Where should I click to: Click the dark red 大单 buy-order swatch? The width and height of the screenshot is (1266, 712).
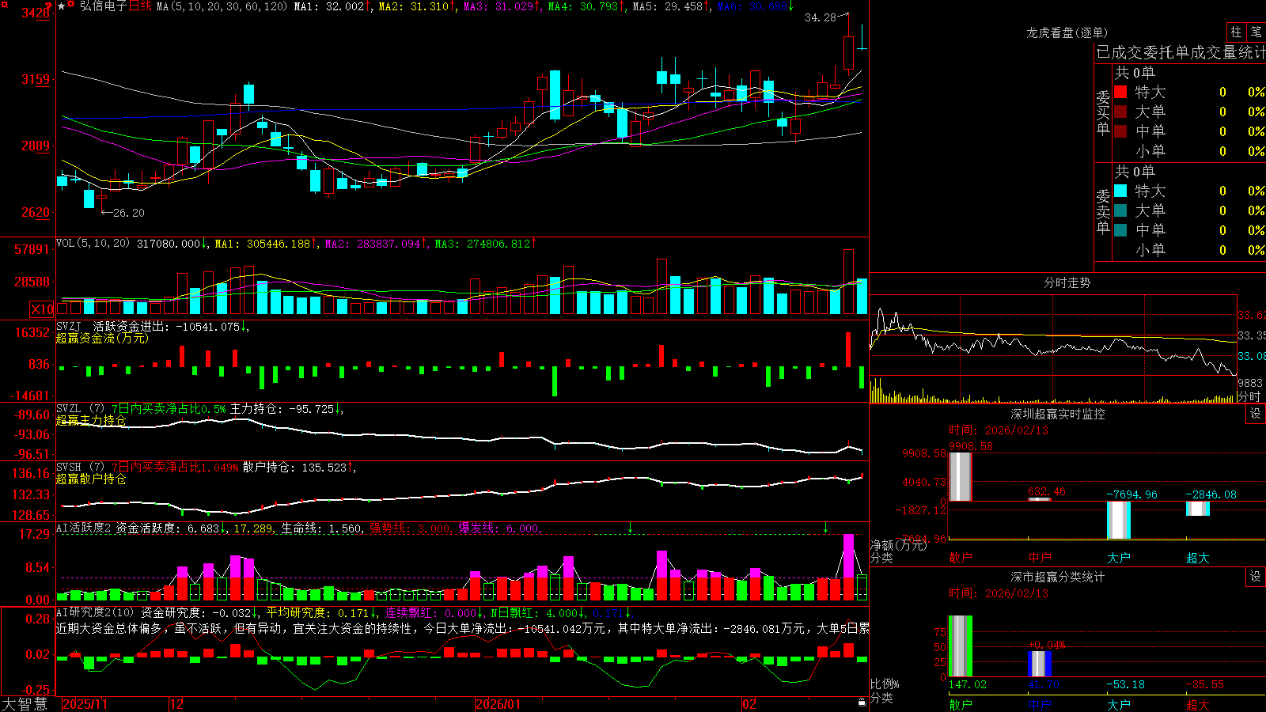tap(1120, 112)
